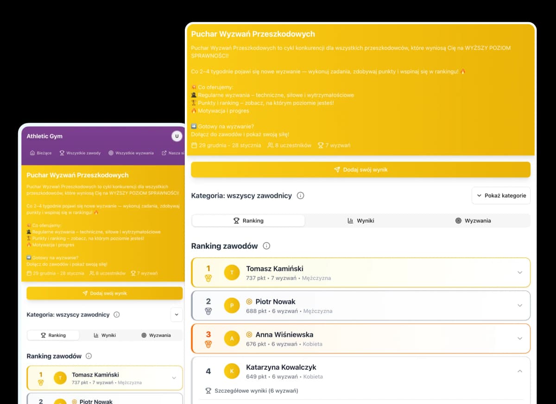Select the Bieżące home icon in navigation

[x=32, y=153]
